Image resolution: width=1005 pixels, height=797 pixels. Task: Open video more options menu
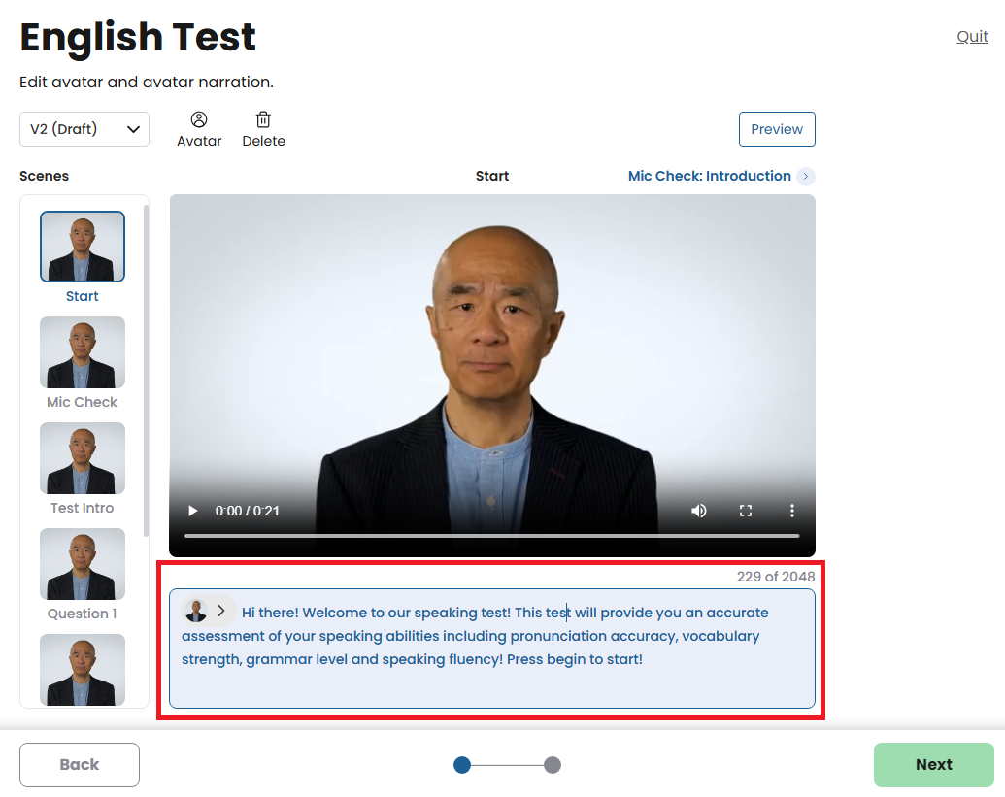(792, 511)
